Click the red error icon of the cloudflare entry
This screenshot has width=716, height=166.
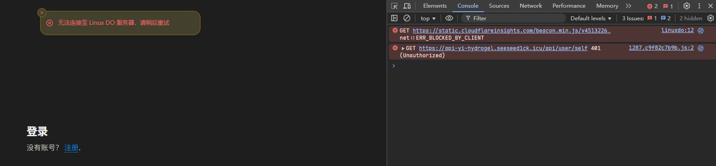(x=395, y=31)
